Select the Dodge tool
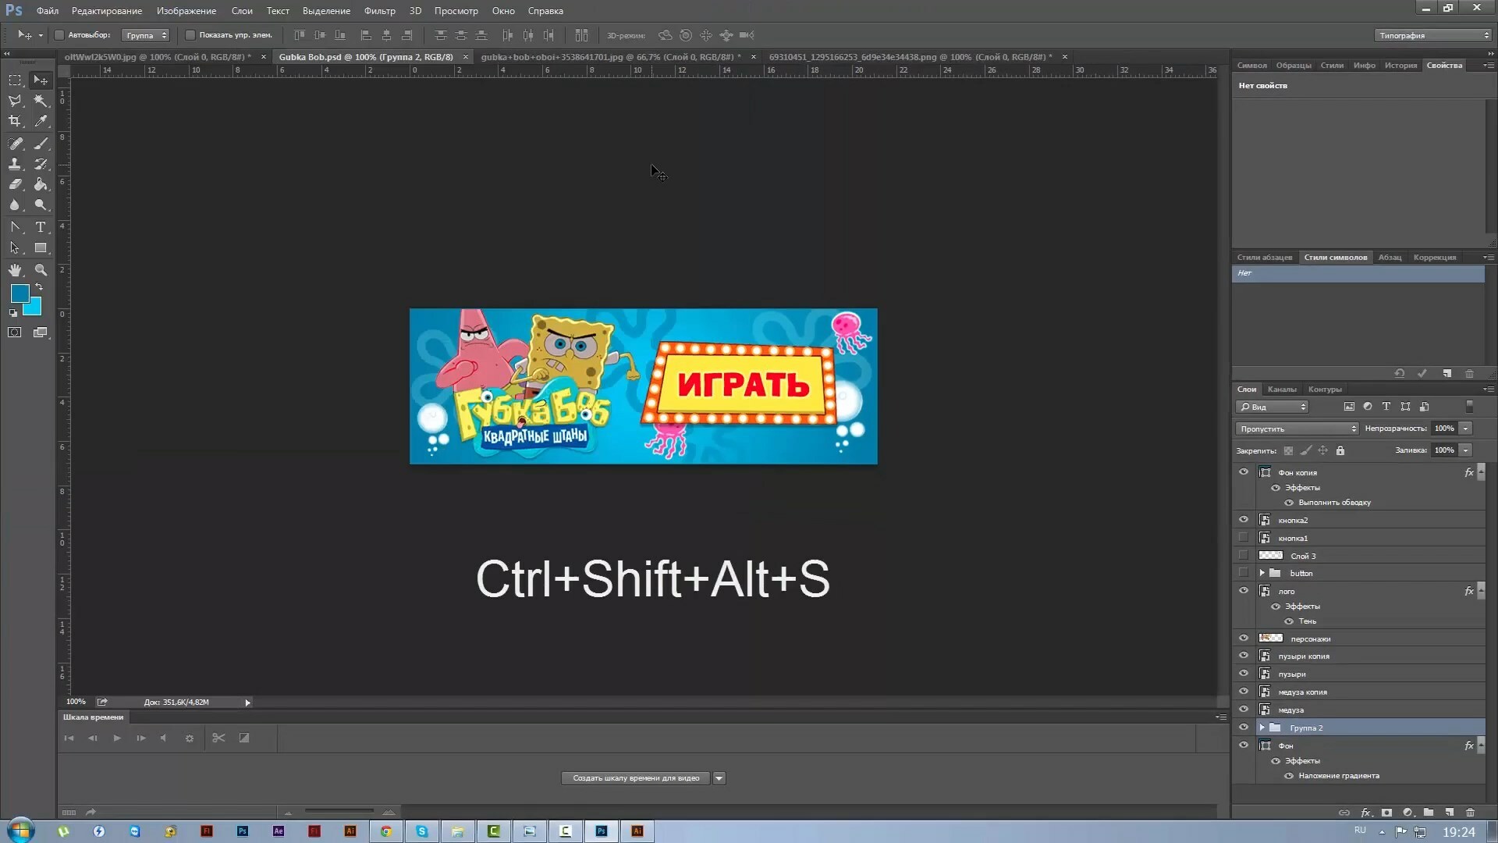The height and width of the screenshot is (843, 1498). (41, 205)
